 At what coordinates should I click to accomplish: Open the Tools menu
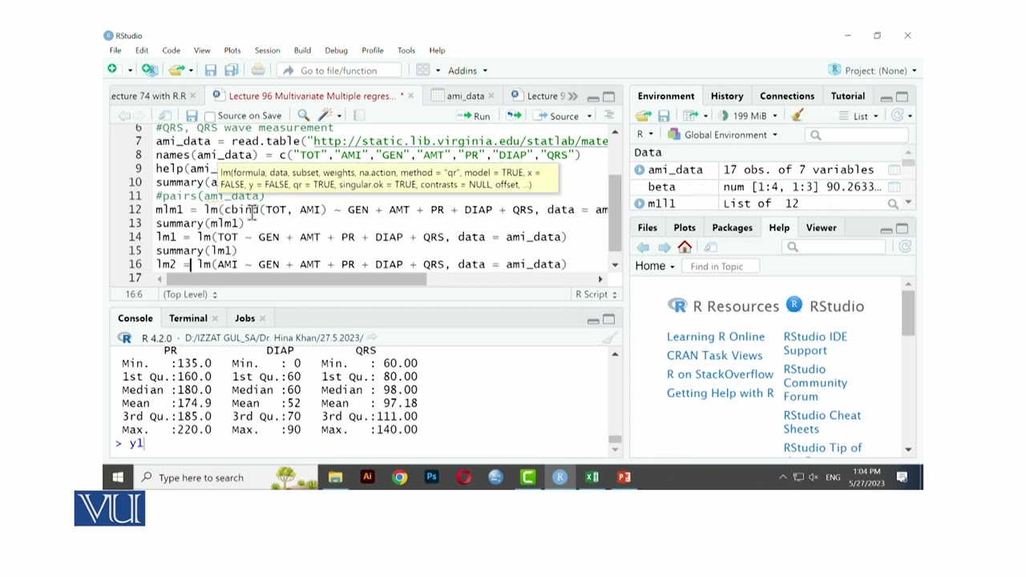(406, 50)
